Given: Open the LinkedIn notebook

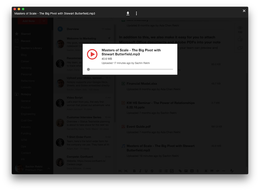Looking at the screenshot, I should click(26, 87).
